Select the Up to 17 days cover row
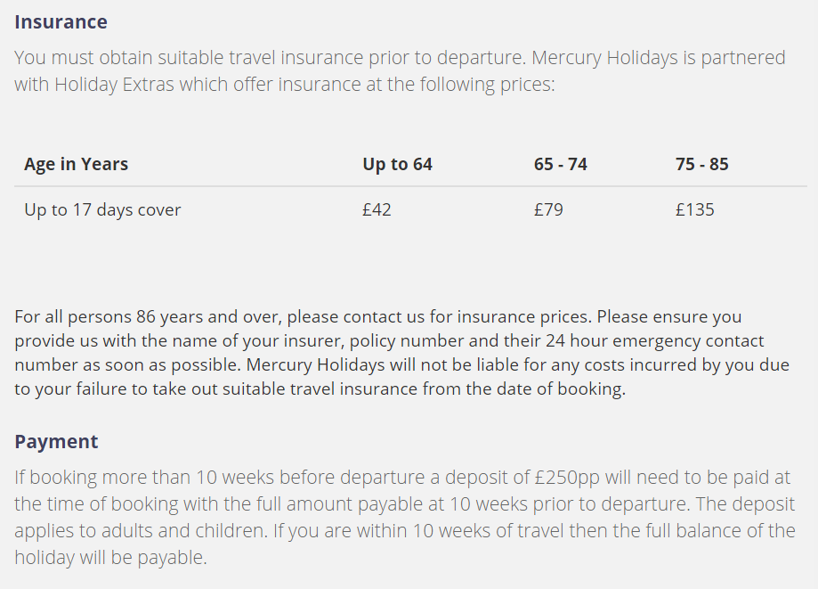The image size is (818, 589). point(410,210)
